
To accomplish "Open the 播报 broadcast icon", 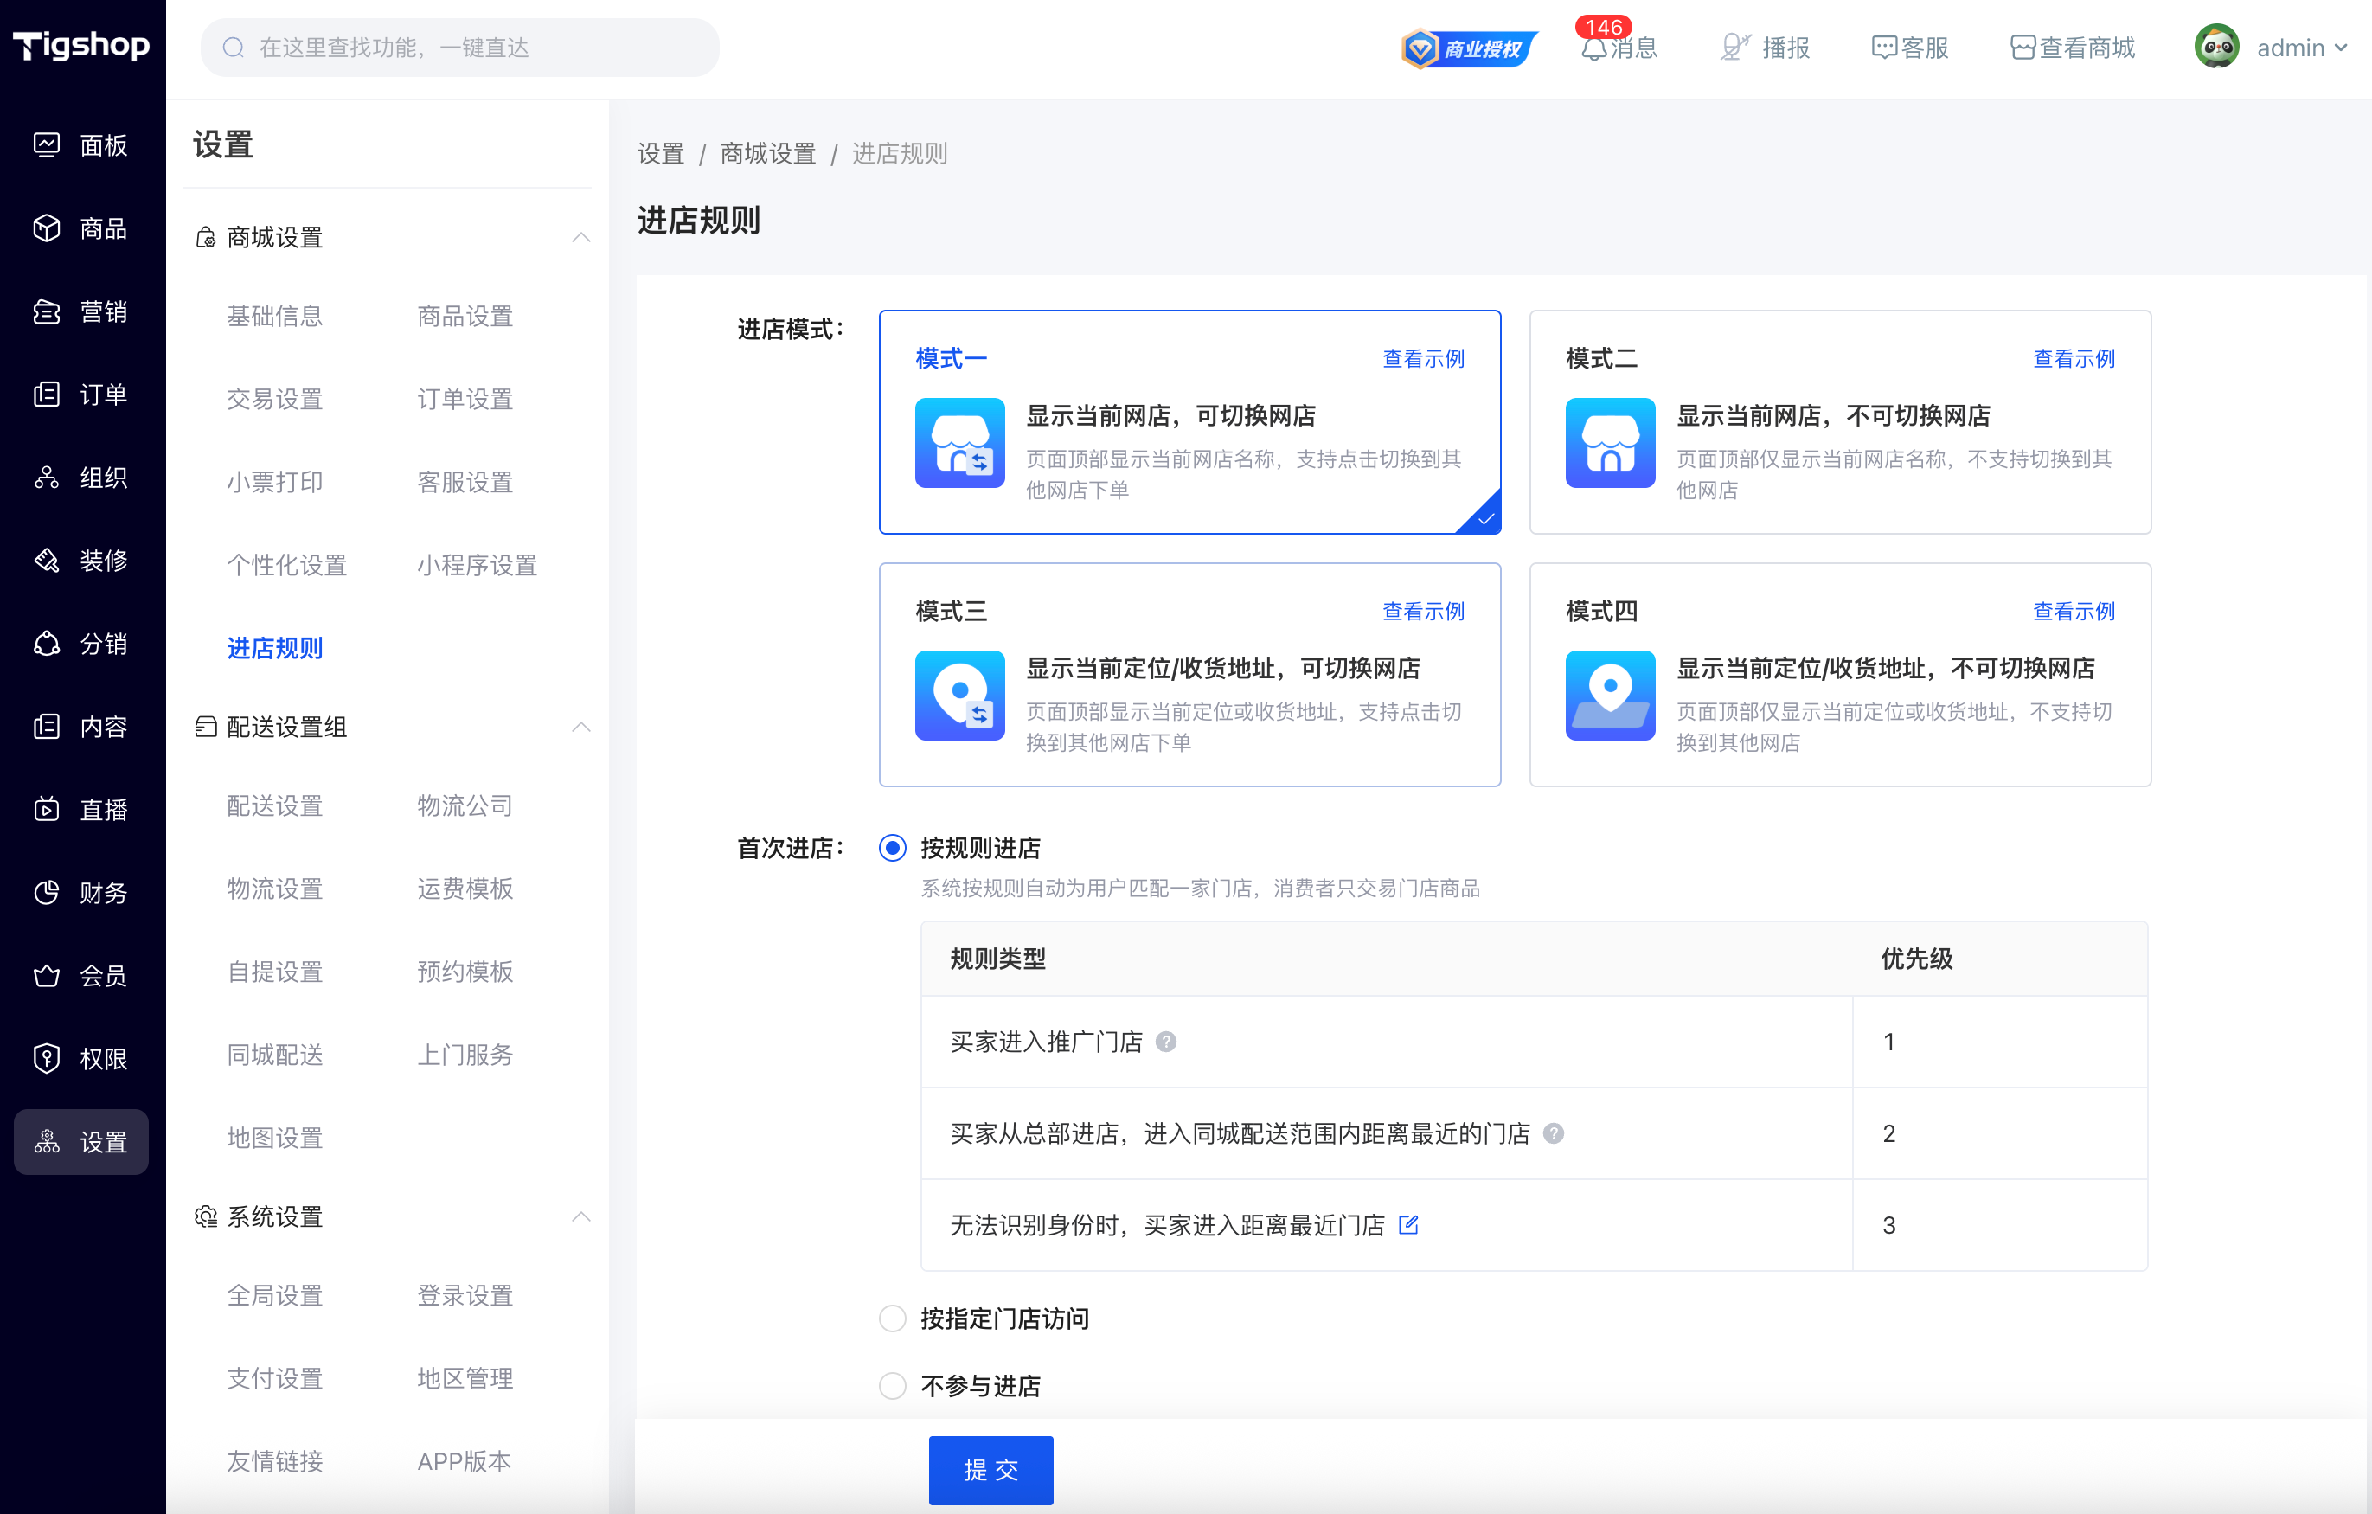I will (x=1735, y=48).
